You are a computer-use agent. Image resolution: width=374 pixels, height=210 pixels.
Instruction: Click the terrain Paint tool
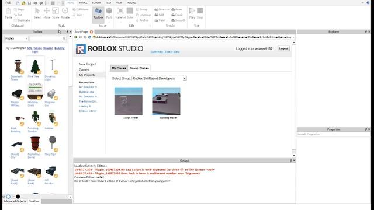click(x=160, y=20)
